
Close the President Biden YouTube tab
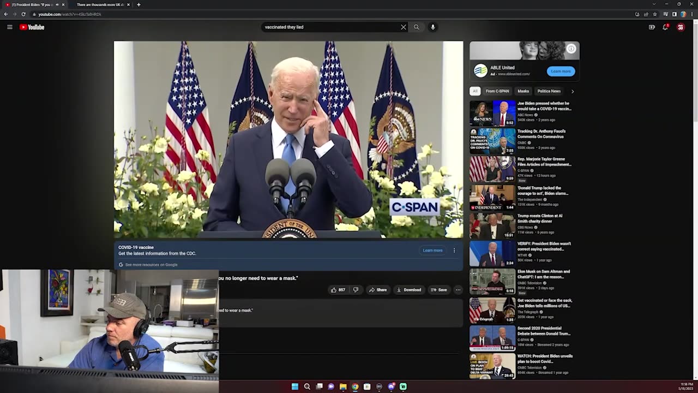pos(63,4)
